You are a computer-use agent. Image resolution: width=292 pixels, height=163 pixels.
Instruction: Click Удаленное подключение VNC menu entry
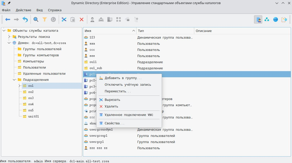click(129, 115)
